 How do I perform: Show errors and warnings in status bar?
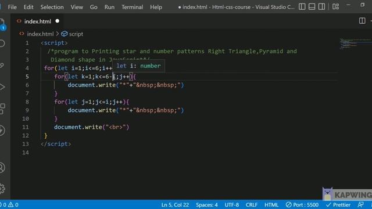coord(9,205)
